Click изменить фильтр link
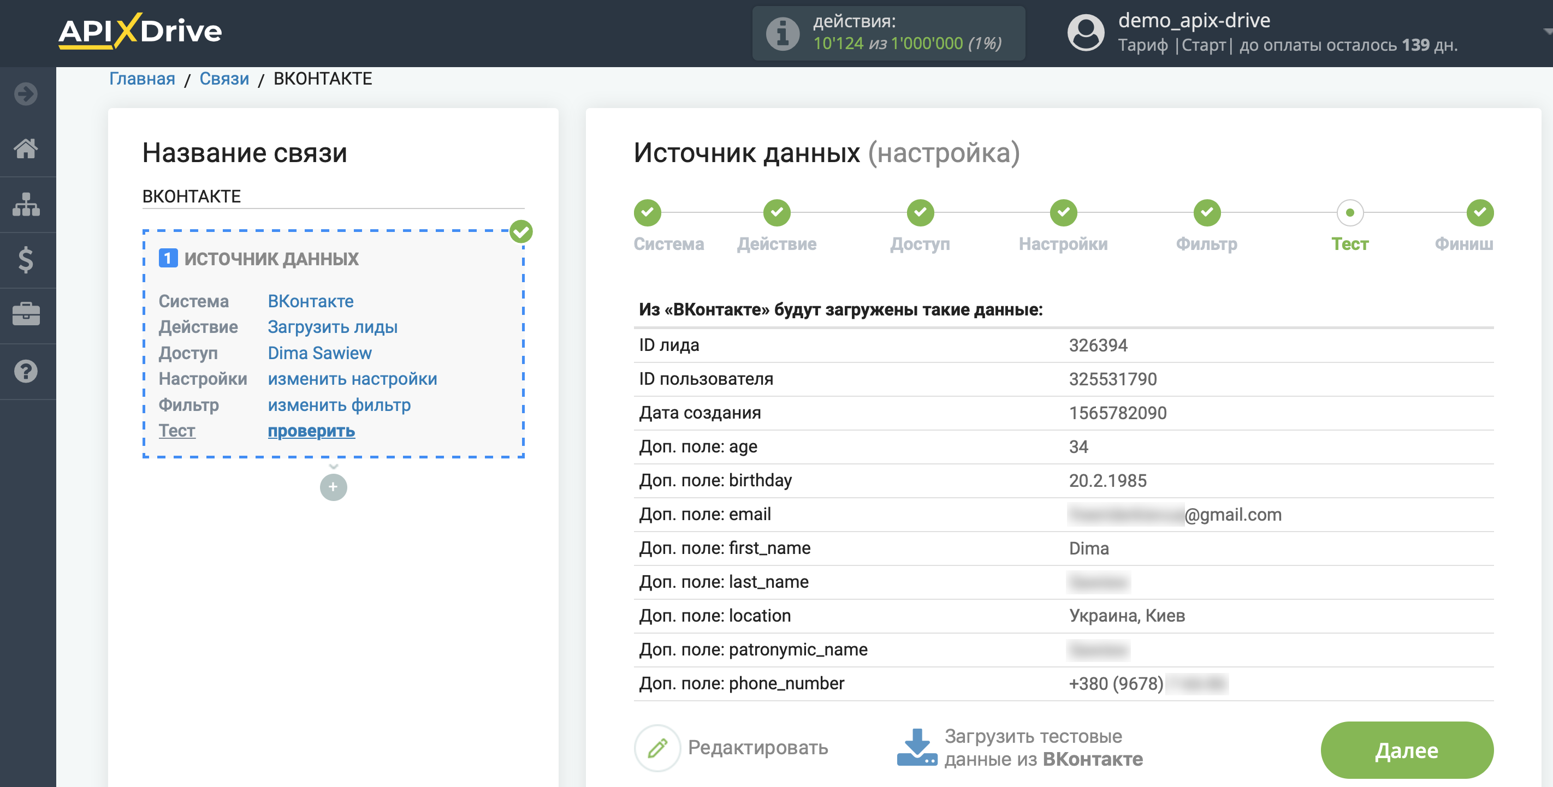This screenshot has height=787, width=1553. coord(339,405)
